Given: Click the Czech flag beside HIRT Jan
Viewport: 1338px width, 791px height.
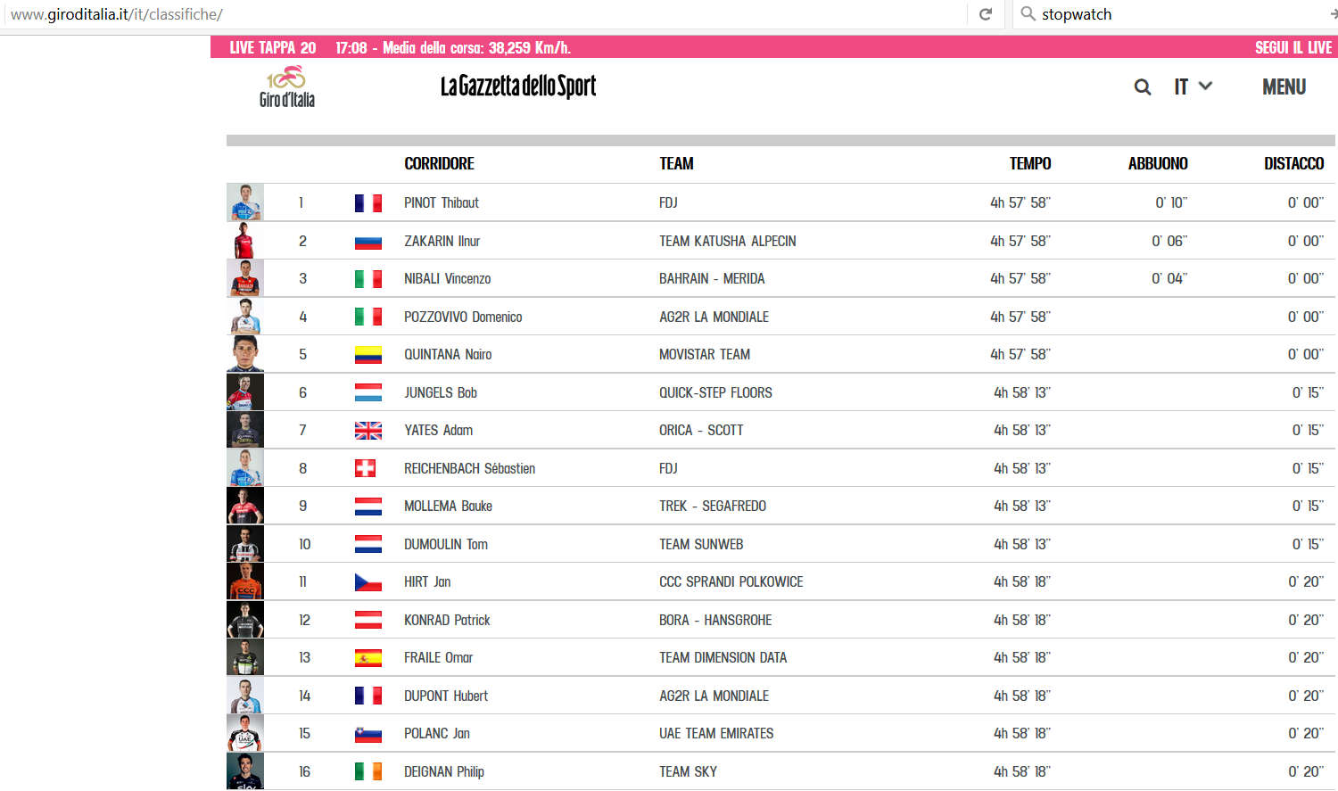Looking at the screenshot, I should click(x=368, y=582).
